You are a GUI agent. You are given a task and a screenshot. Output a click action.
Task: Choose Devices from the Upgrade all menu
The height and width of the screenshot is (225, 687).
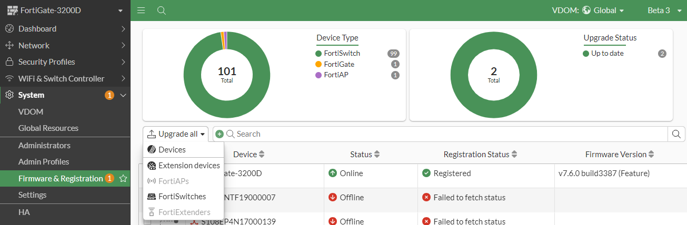coord(172,150)
